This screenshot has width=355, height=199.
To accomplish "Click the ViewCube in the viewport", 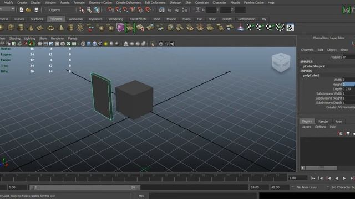I will [x=281, y=62].
